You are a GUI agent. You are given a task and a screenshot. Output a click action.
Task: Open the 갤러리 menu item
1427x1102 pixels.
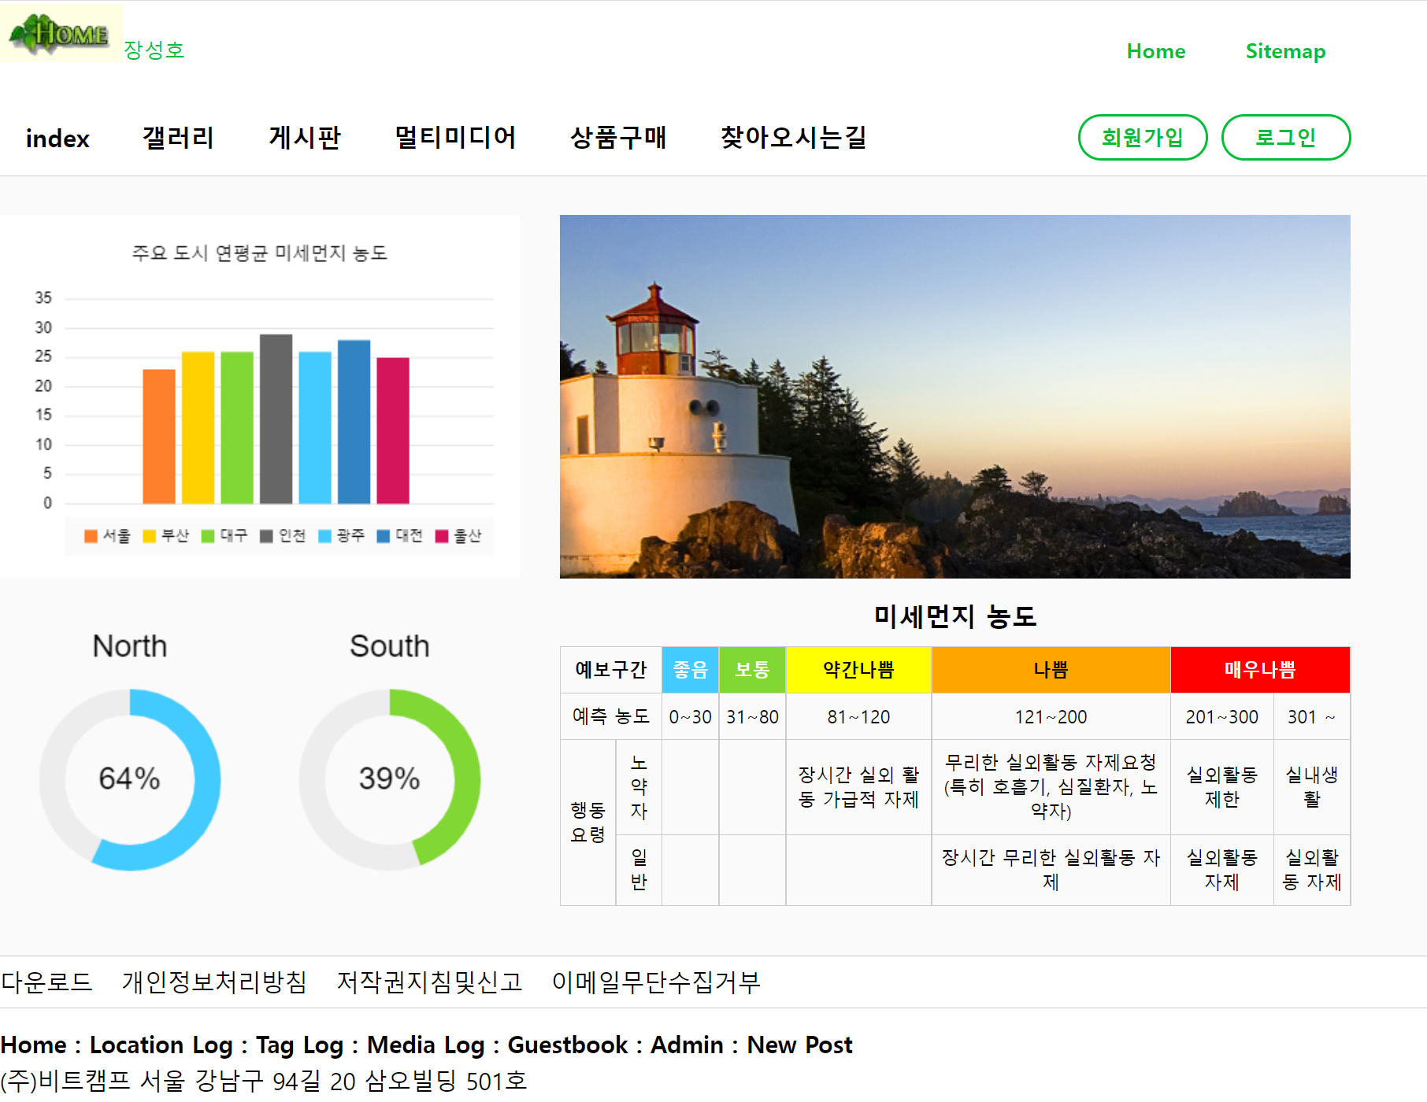coord(180,138)
